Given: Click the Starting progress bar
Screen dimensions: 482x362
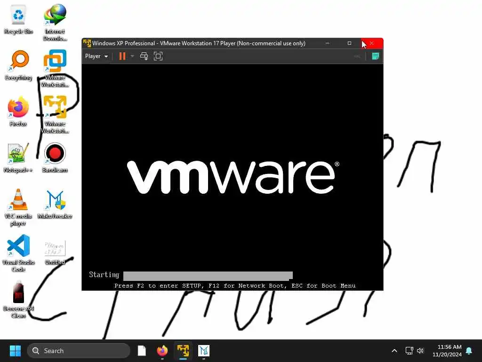Looking at the screenshot, I should [208, 275].
